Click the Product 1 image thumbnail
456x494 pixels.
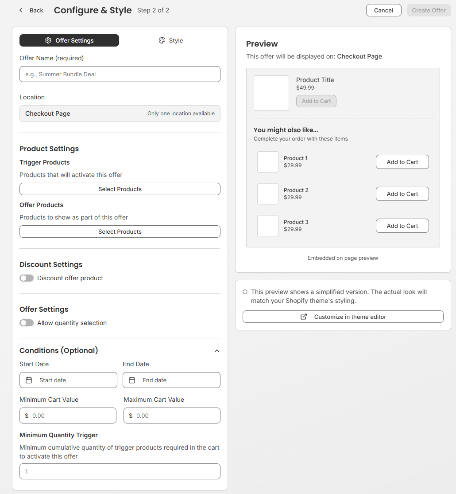click(268, 162)
